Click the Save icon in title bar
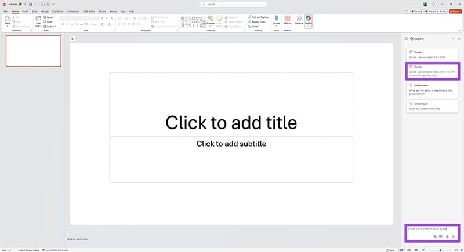Image resolution: width=464 pixels, height=252 pixels. (x=31, y=5)
